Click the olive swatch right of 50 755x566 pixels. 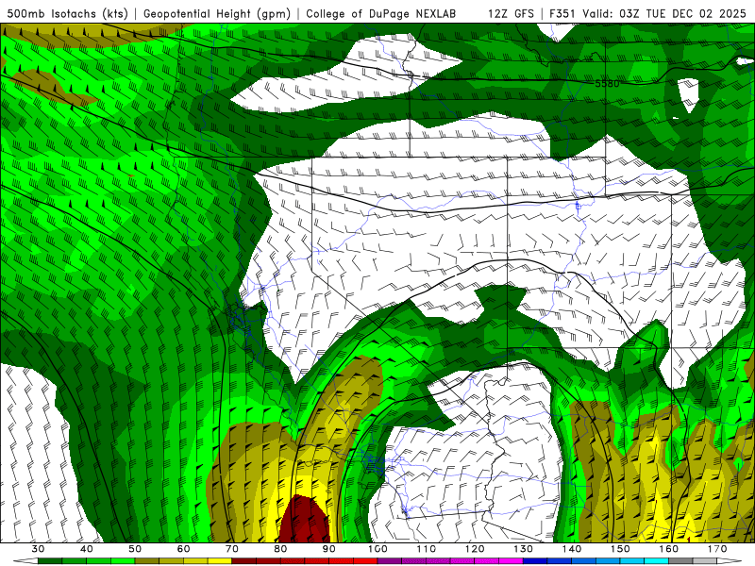coord(147,561)
